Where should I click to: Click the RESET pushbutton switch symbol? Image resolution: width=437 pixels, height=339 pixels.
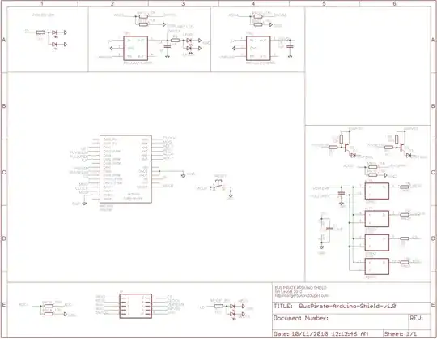point(219,185)
